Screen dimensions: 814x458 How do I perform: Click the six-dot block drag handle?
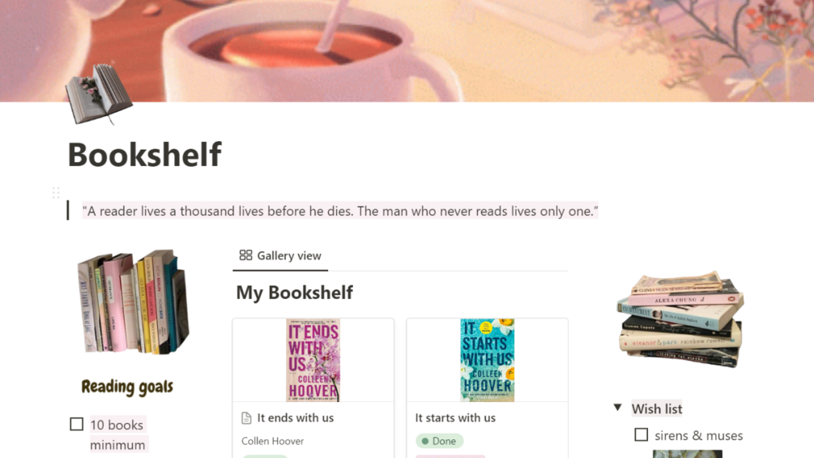point(56,193)
